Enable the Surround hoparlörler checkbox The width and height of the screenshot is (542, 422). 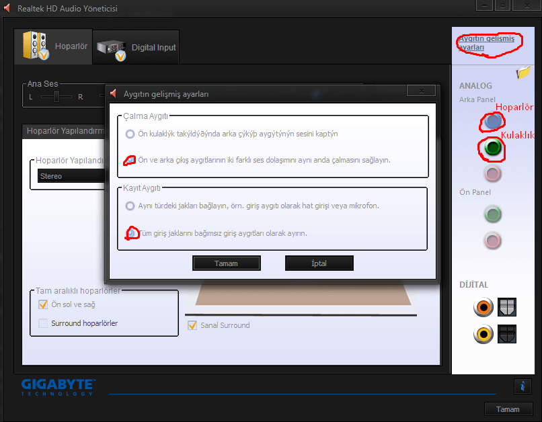pyautogui.click(x=44, y=323)
